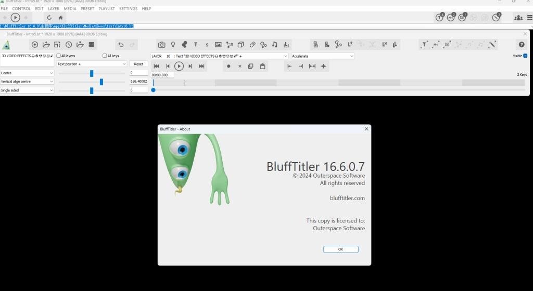Open help via question mark icon
This screenshot has width=533, height=291.
click(x=522, y=45)
